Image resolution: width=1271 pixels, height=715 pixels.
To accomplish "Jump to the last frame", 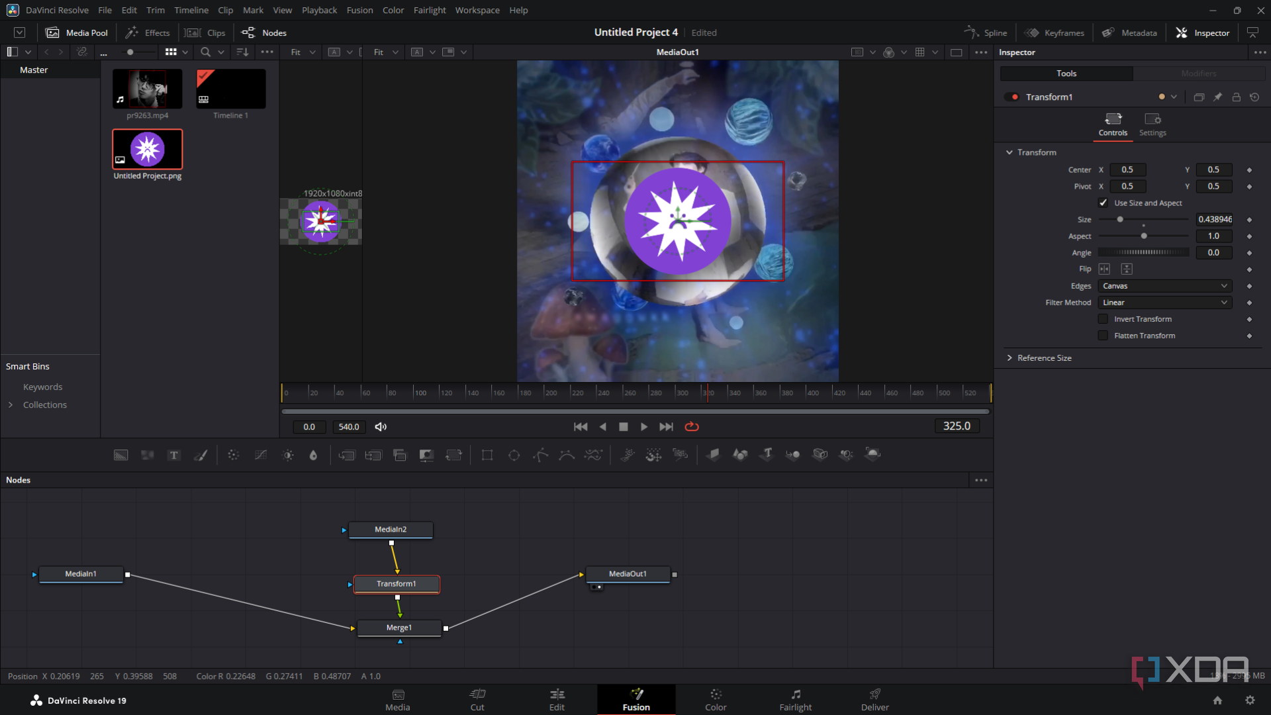I will pos(666,427).
